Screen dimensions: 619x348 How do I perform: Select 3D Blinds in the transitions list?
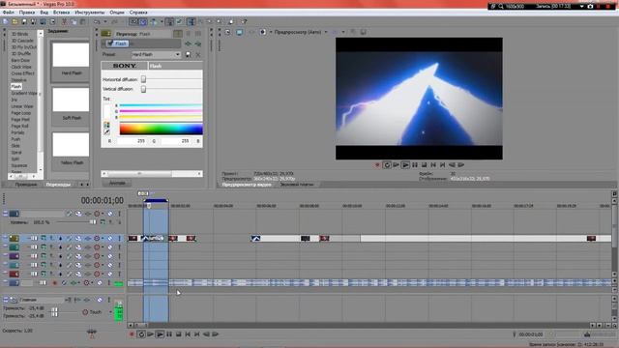point(19,34)
